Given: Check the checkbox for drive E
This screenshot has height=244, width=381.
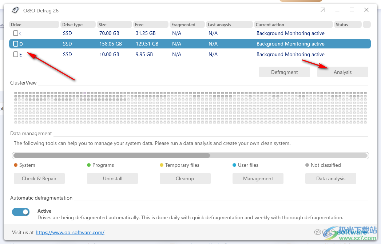Looking at the screenshot, I should (16, 54).
